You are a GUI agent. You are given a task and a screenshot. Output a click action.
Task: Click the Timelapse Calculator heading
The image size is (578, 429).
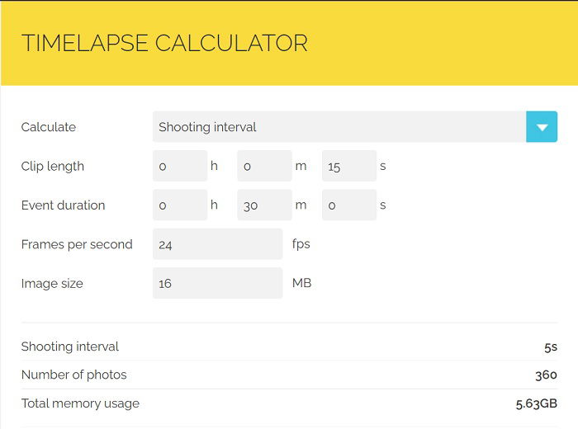pyautogui.click(x=164, y=43)
